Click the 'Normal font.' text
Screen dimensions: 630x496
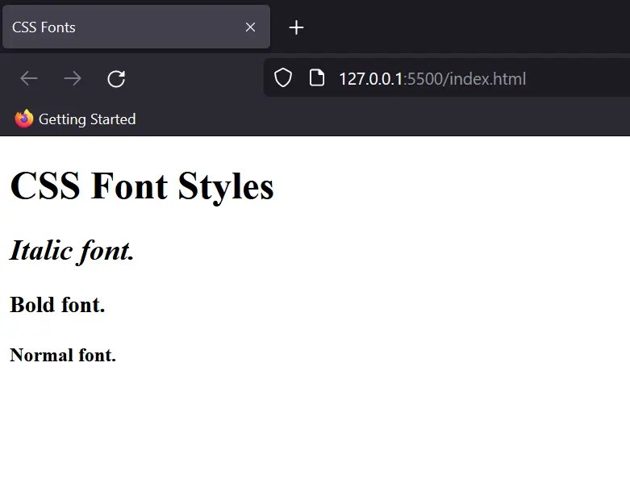pos(63,355)
